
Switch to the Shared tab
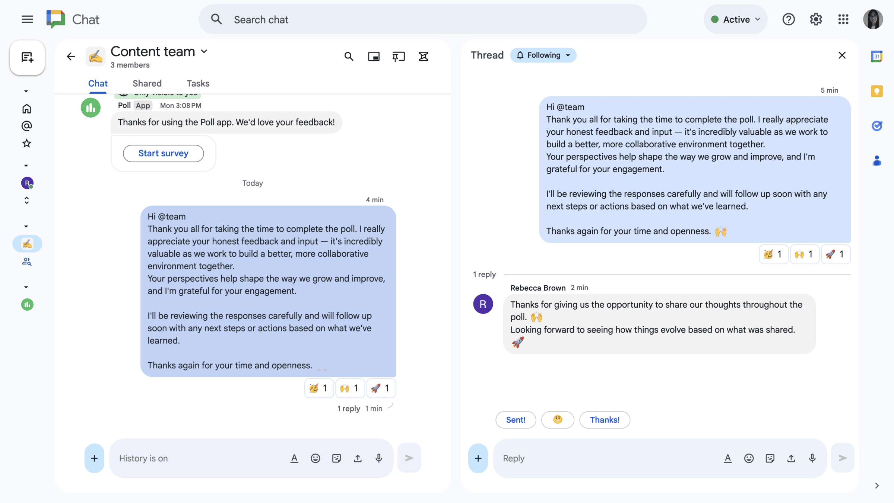point(147,83)
